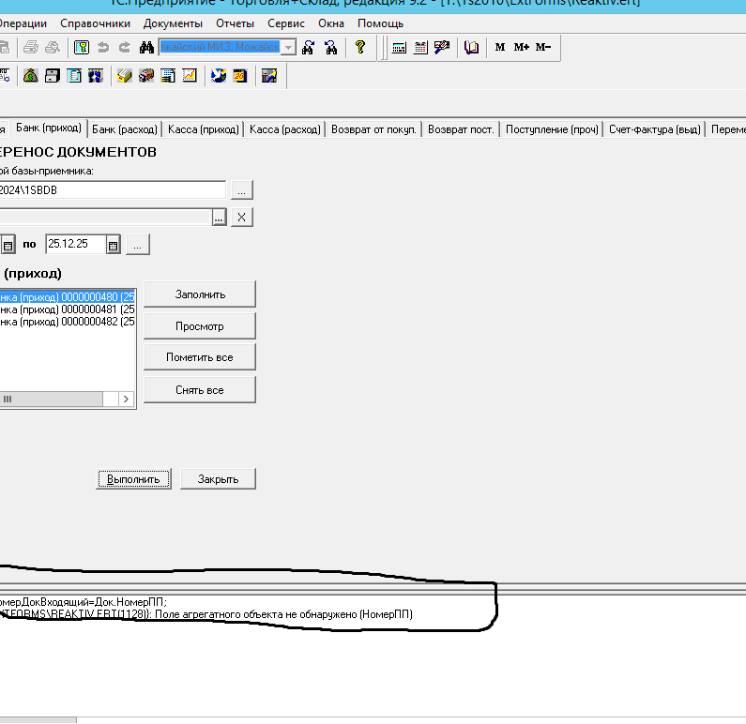Viewport: 746px width, 724px height.
Task: Click the Снять все button
Action: (x=200, y=390)
